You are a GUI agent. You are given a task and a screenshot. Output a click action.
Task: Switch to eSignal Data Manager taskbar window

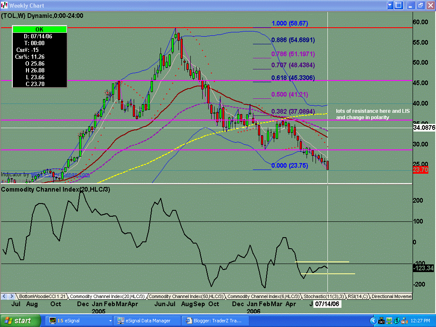pyautogui.click(x=147, y=321)
